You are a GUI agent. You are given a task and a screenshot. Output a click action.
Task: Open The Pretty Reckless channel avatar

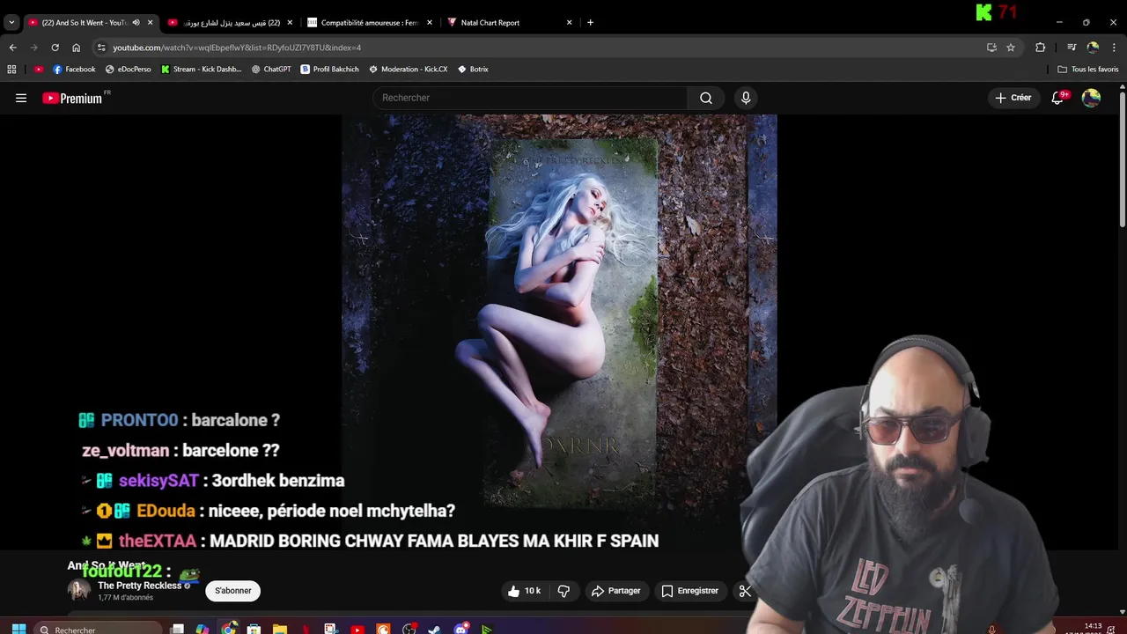(x=79, y=591)
